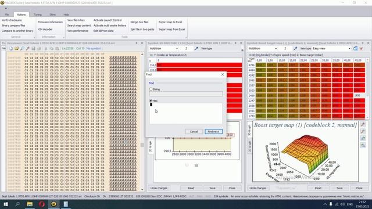This screenshot has width=372, height=209.
Task: Click the 4746 rpm row header in Boost target table
Action: tap(251, 65)
